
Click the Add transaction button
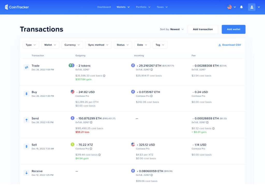(203, 29)
